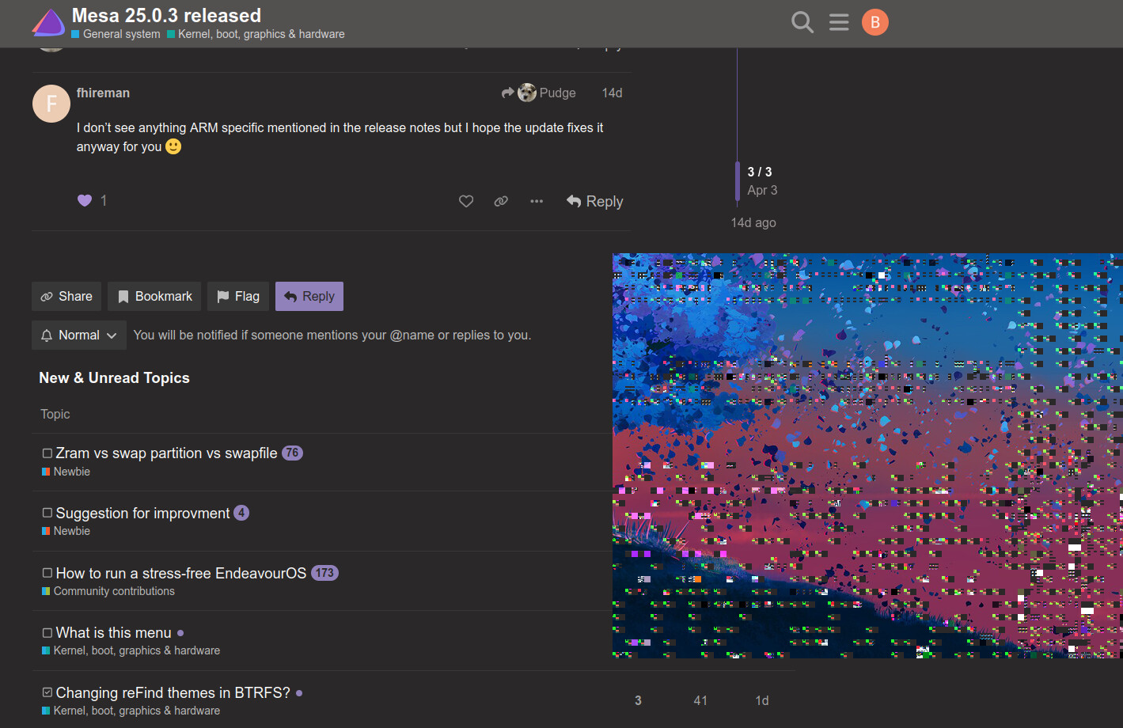This screenshot has width=1123, height=728.
Task: Click the Topic column header
Action: [55, 414]
